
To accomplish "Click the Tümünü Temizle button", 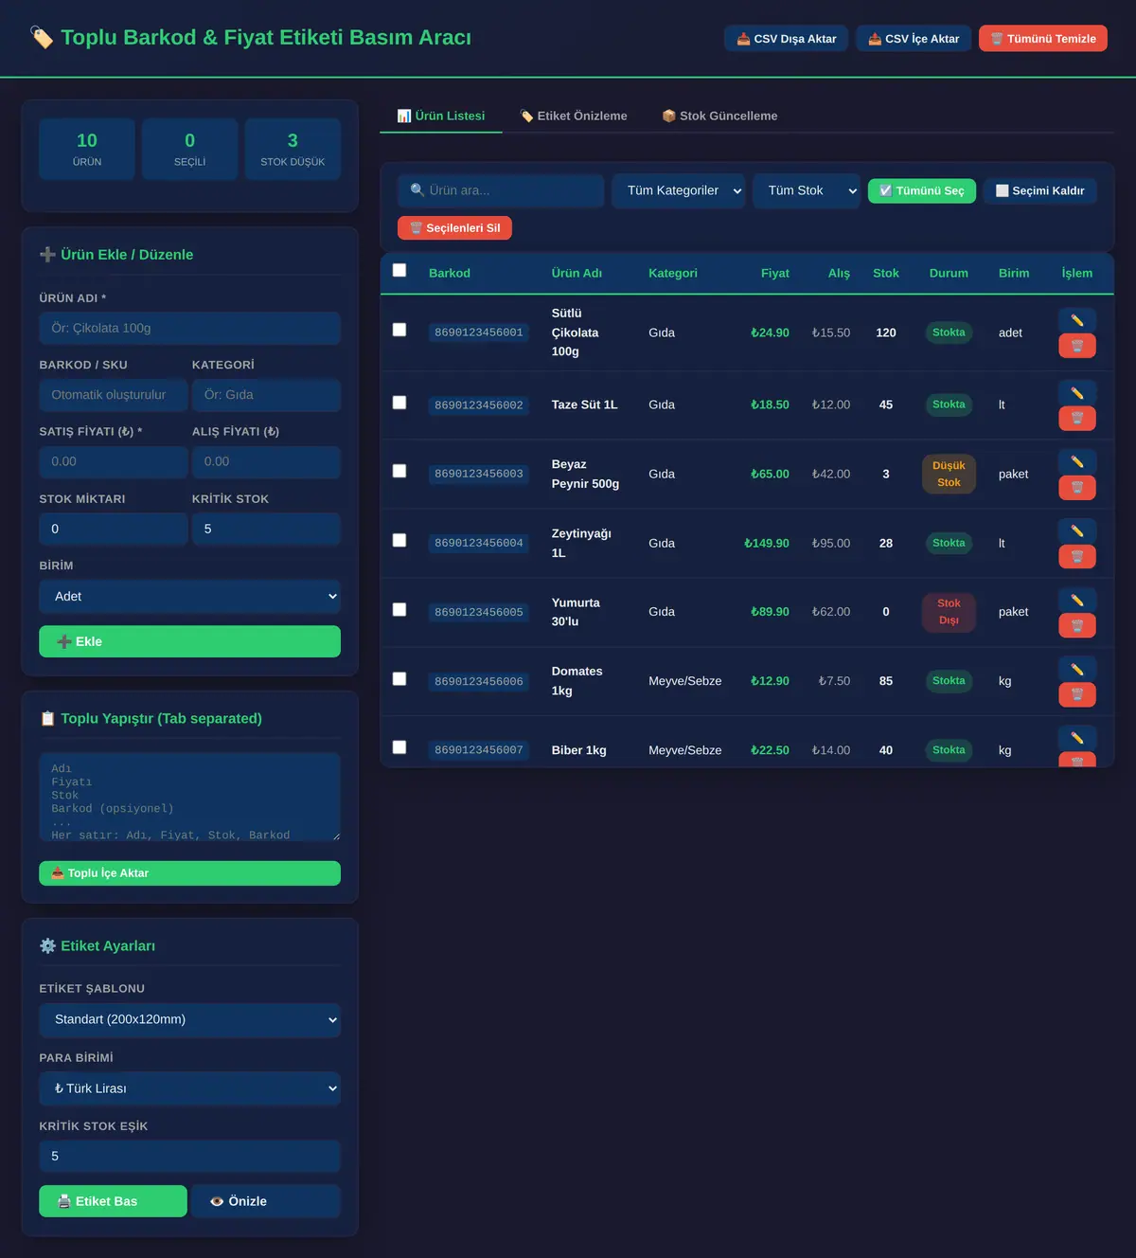I will (1043, 39).
